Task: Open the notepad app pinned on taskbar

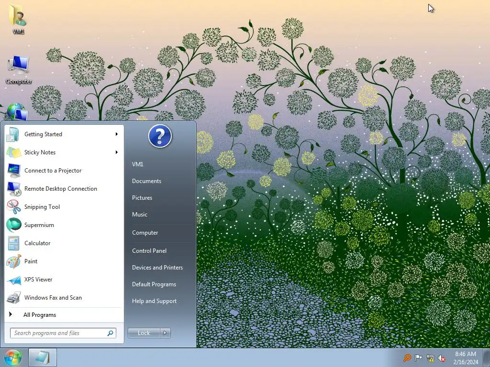Action: [43, 357]
